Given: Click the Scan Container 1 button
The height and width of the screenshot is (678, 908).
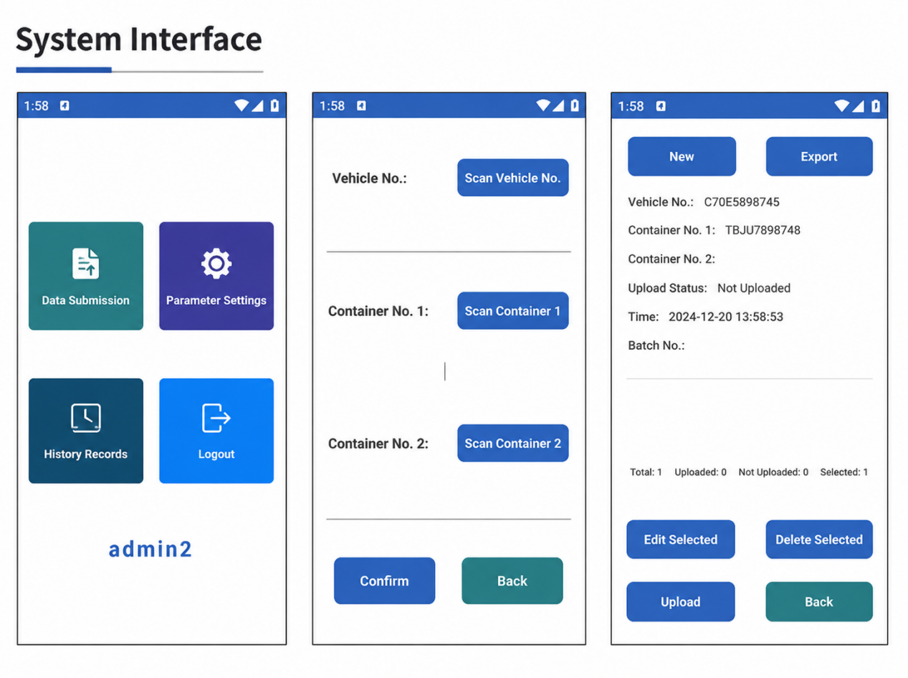Looking at the screenshot, I should pyautogui.click(x=513, y=311).
